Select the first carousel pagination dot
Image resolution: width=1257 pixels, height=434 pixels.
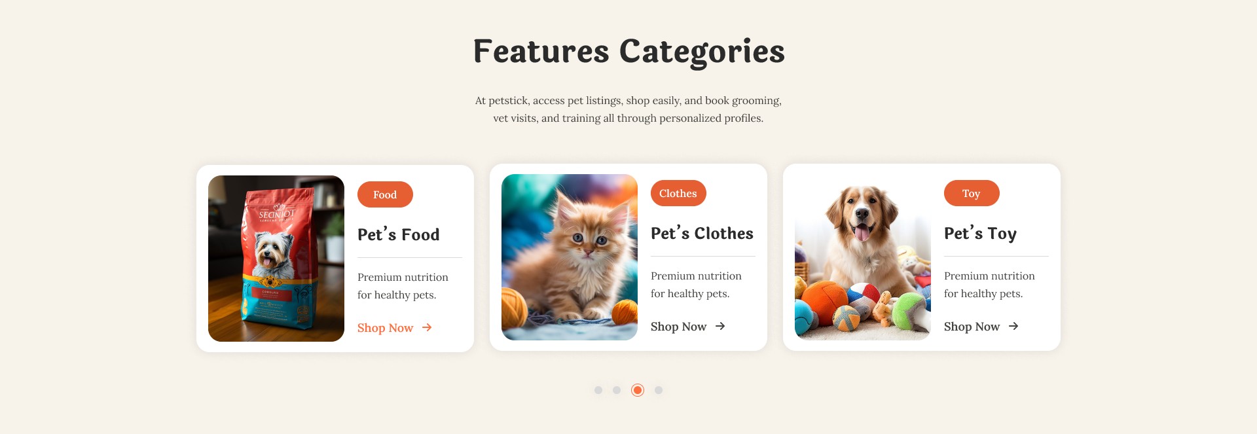pyautogui.click(x=598, y=390)
